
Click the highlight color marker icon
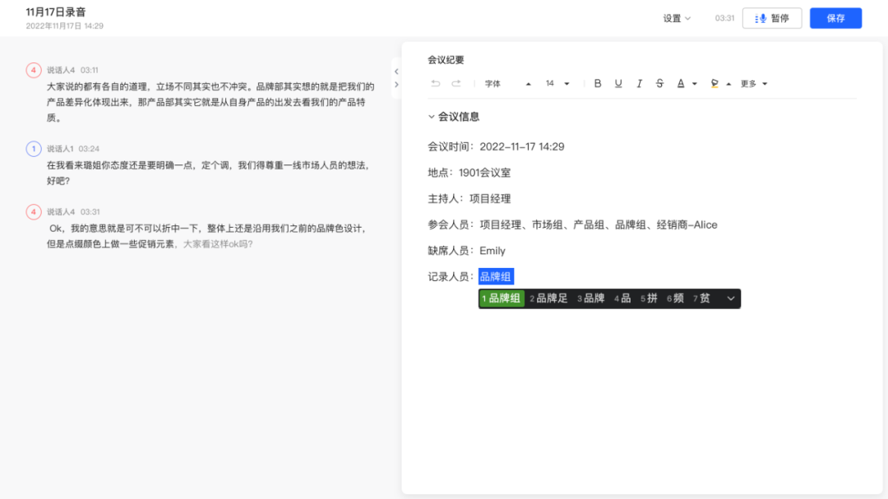[x=715, y=84]
